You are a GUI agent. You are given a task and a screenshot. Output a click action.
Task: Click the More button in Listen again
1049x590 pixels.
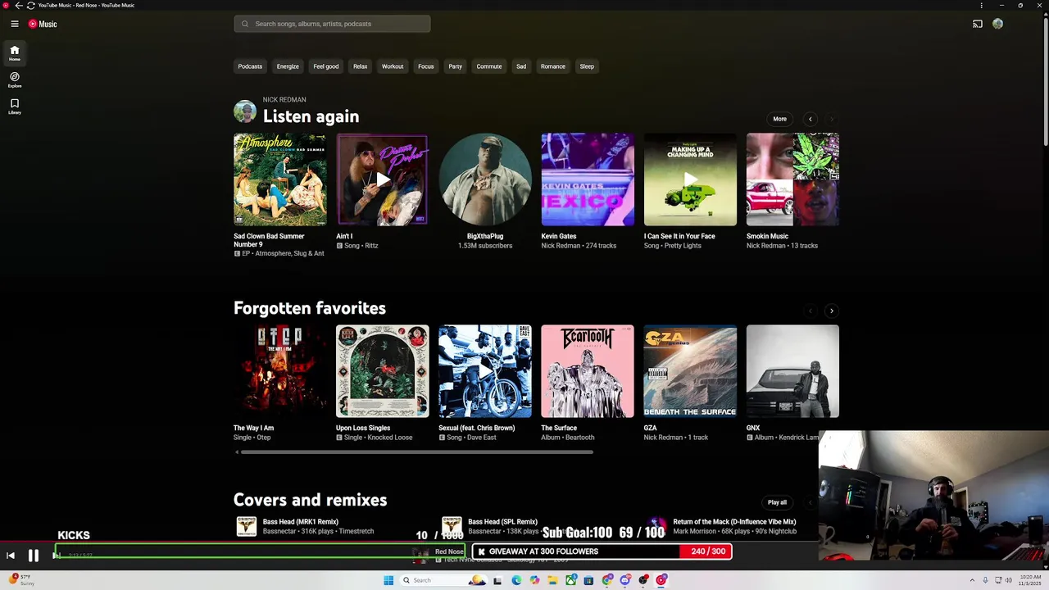click(779, 119)
